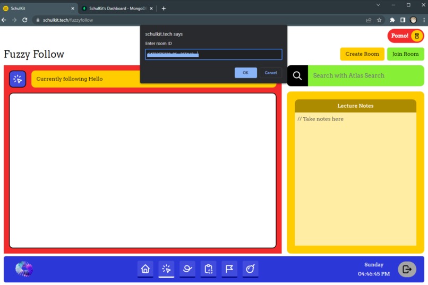Select the Fuzzy Follow cursor icon in bottom bar
This screenshot has height=285, width=428.
coord(166,269)
